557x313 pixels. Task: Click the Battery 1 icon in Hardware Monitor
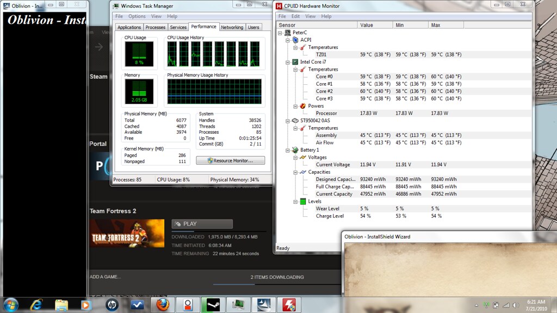pyautogui.click(x=295, y=150)
